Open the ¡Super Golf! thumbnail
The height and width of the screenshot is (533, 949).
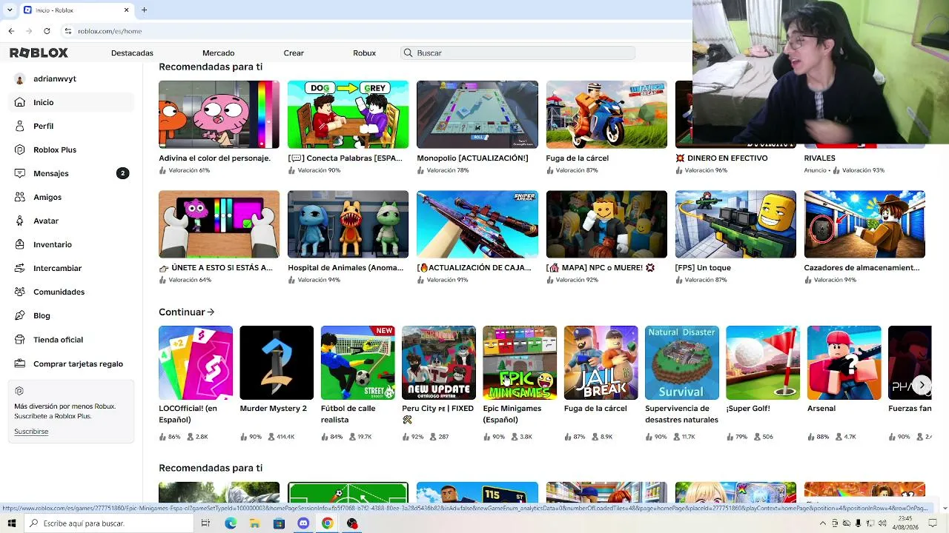763,363
